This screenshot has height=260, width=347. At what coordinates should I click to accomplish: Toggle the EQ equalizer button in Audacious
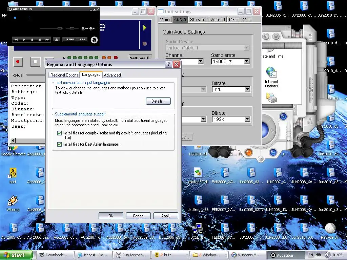click(84, 28)
